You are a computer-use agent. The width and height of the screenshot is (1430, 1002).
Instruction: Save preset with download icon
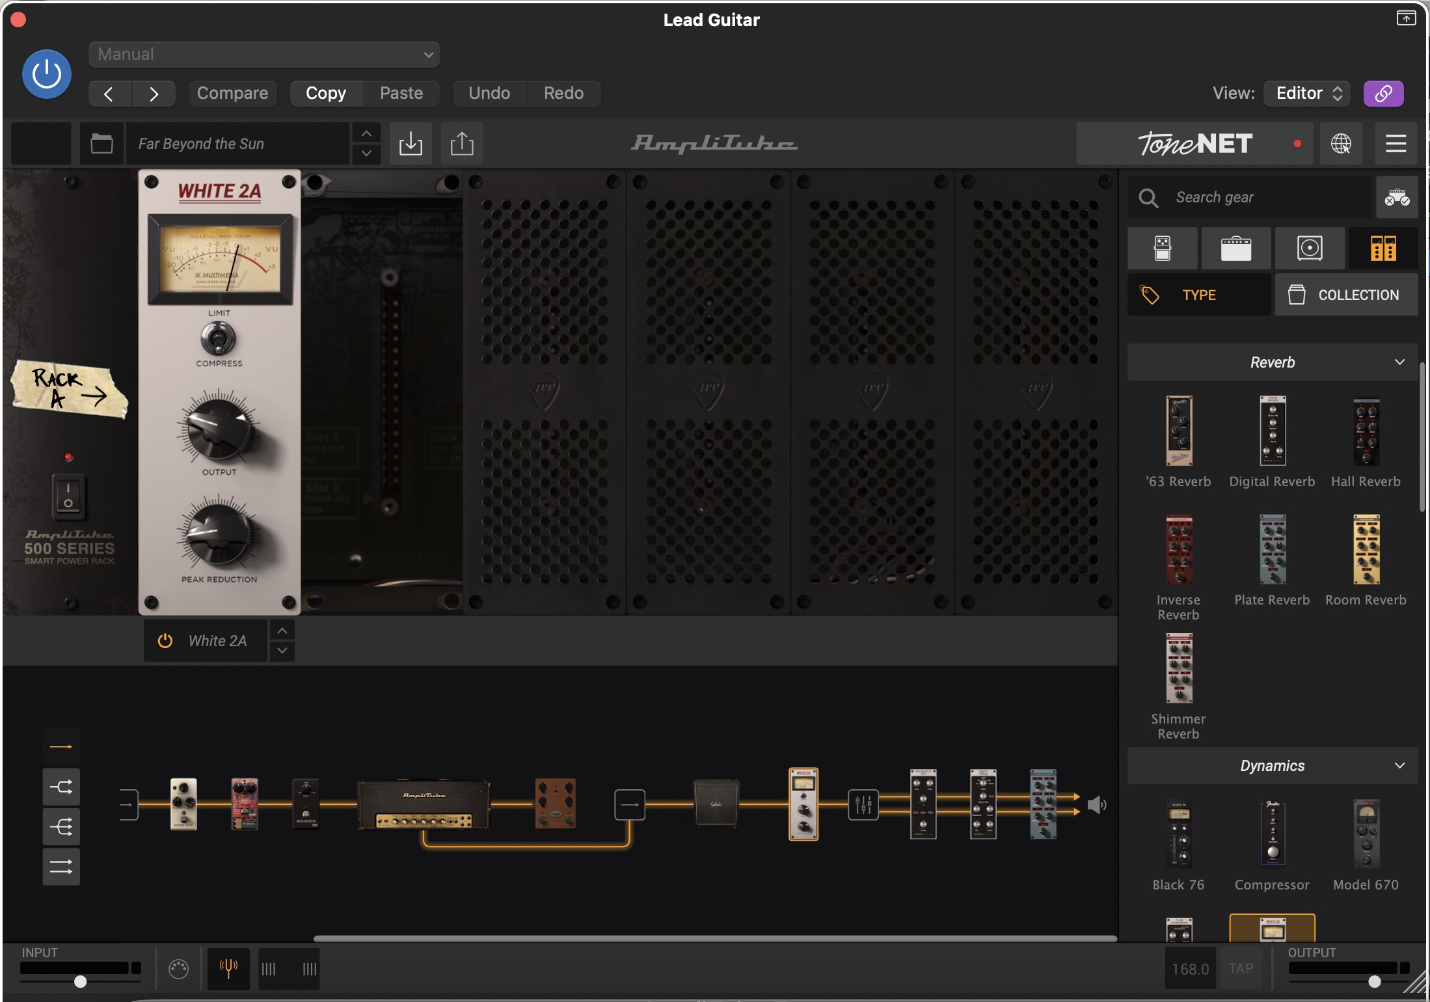pyautogui.click(x=411, y=143)
